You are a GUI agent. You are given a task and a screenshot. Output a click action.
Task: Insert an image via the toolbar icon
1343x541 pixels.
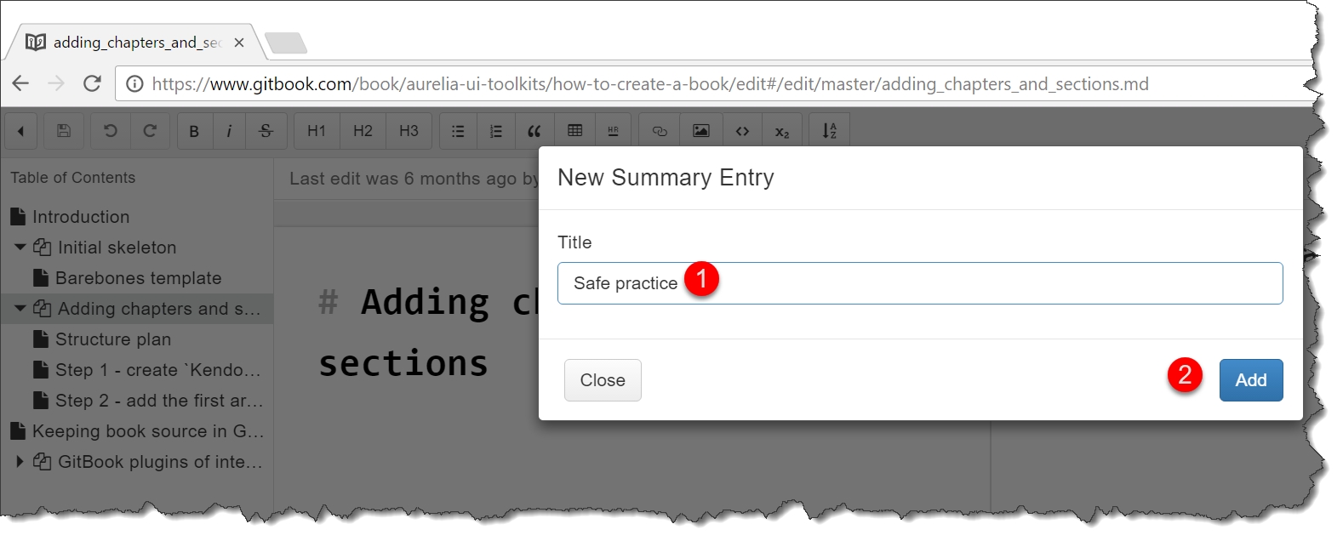[700, 131]
